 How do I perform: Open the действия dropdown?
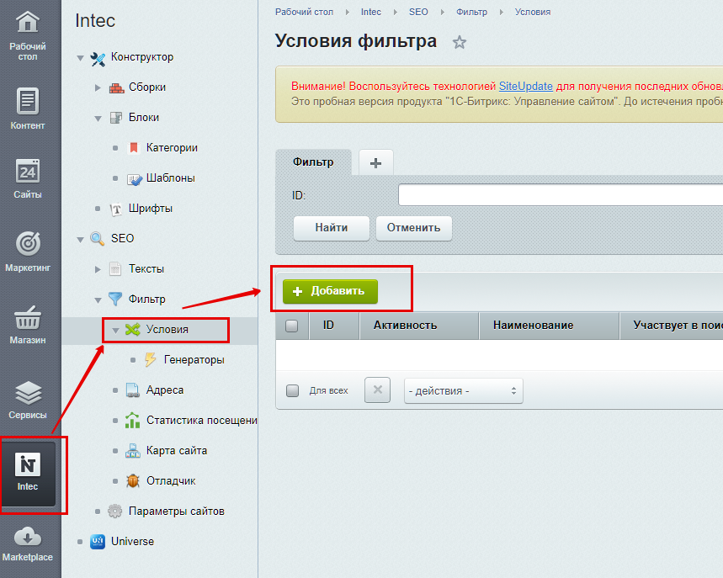464,391
